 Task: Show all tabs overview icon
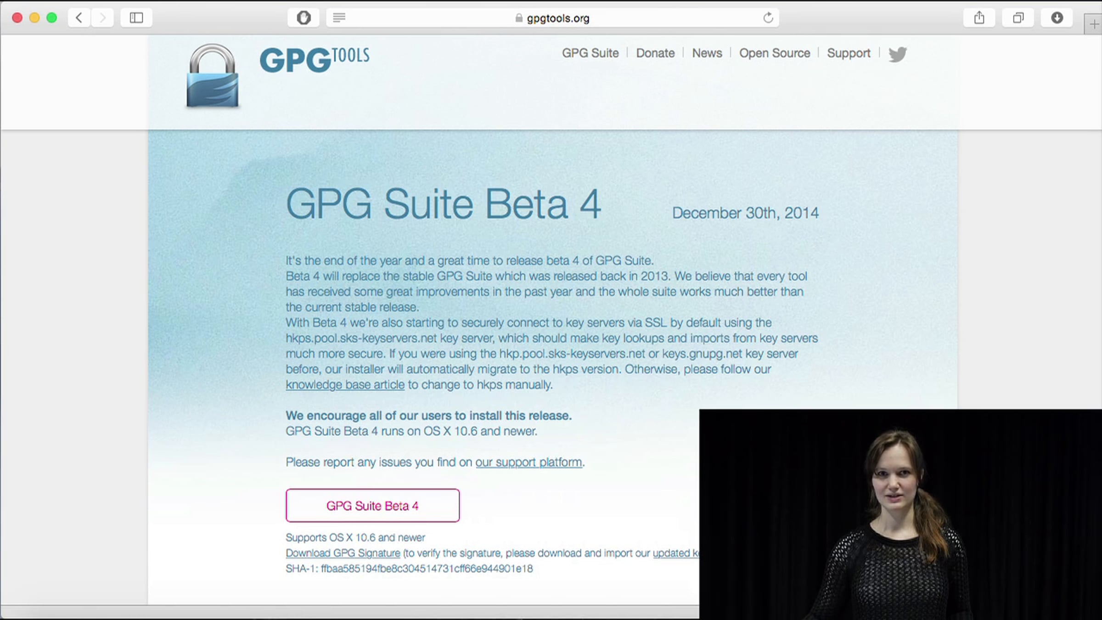click(x=1018, y=18)
